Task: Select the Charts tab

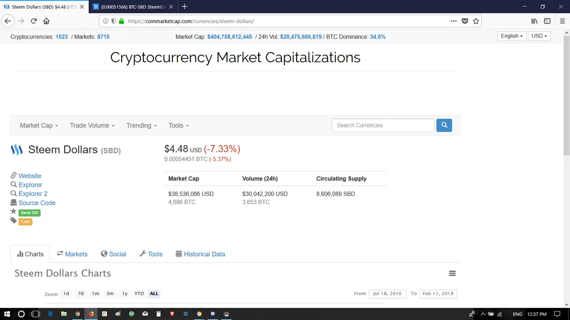Action: click(30, 254)
